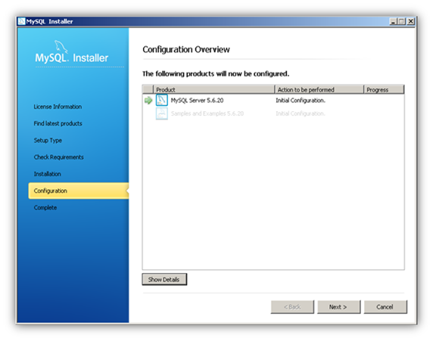Select the highlighted Configuration step
This screenshot has height=341, width=433.
coord(79,191)
